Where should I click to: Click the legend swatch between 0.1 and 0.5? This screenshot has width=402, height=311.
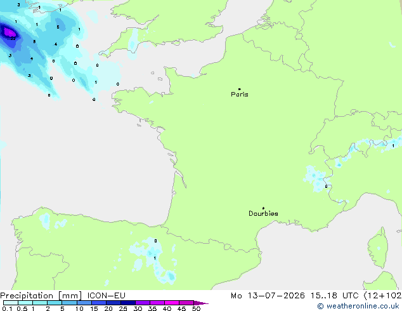coord(11,303)
